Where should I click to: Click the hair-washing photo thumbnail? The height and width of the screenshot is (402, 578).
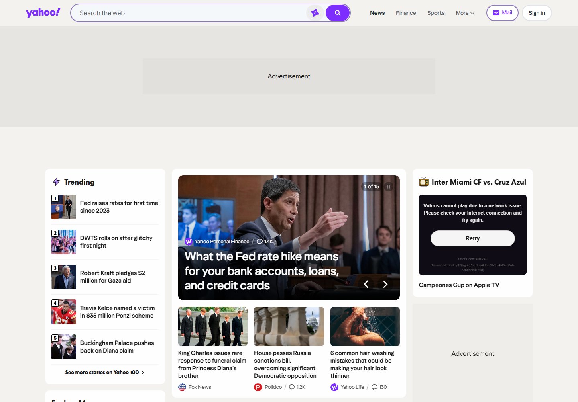click(365, 326)
